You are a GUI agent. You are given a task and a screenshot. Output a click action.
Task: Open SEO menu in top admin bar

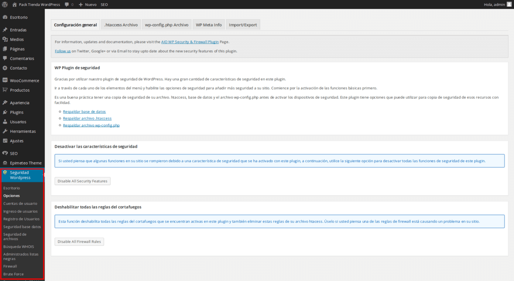coord(104,5)
